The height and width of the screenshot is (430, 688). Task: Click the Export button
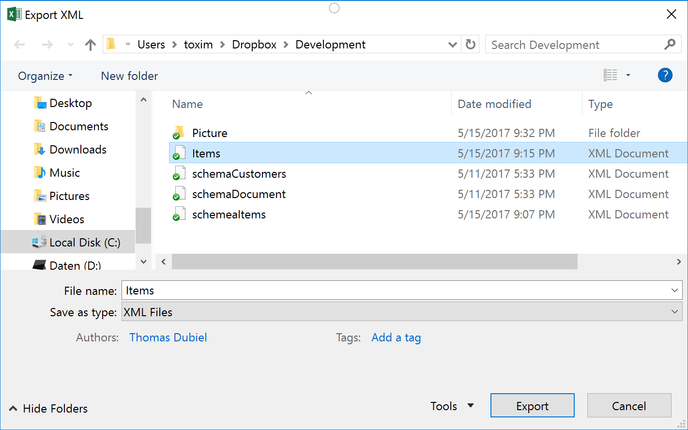click(x=532, y=406)
